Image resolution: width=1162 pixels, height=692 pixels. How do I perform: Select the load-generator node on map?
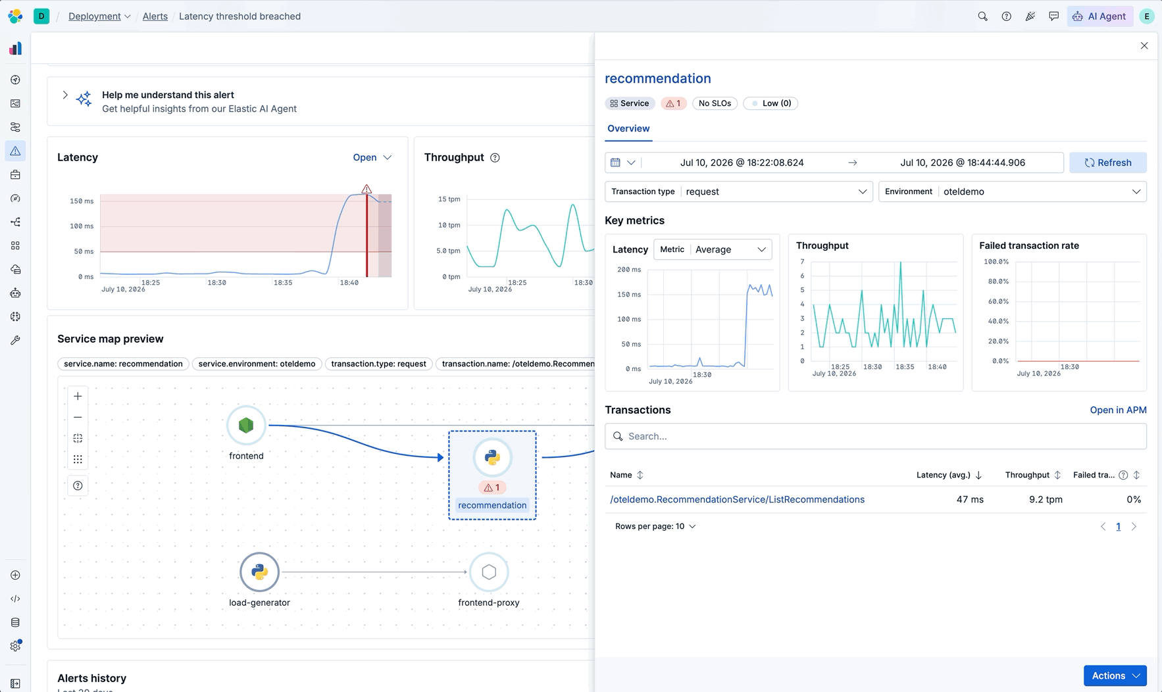(259, 572)
